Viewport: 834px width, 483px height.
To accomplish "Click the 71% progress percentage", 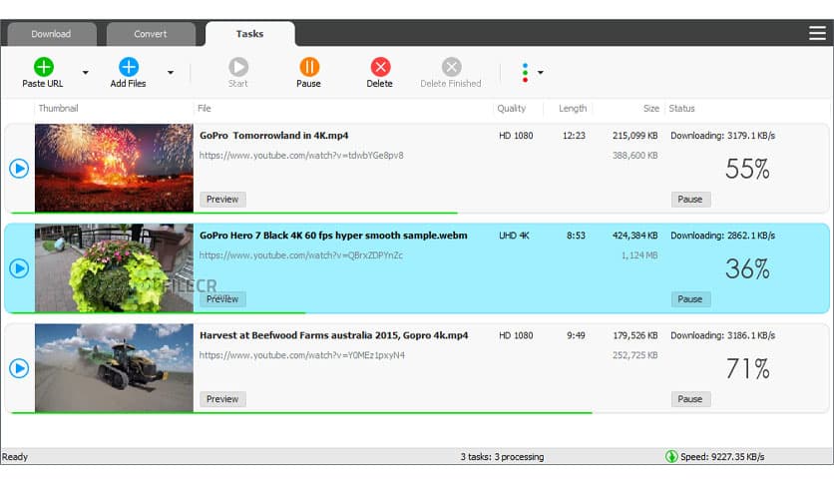I will click(748, 368).
